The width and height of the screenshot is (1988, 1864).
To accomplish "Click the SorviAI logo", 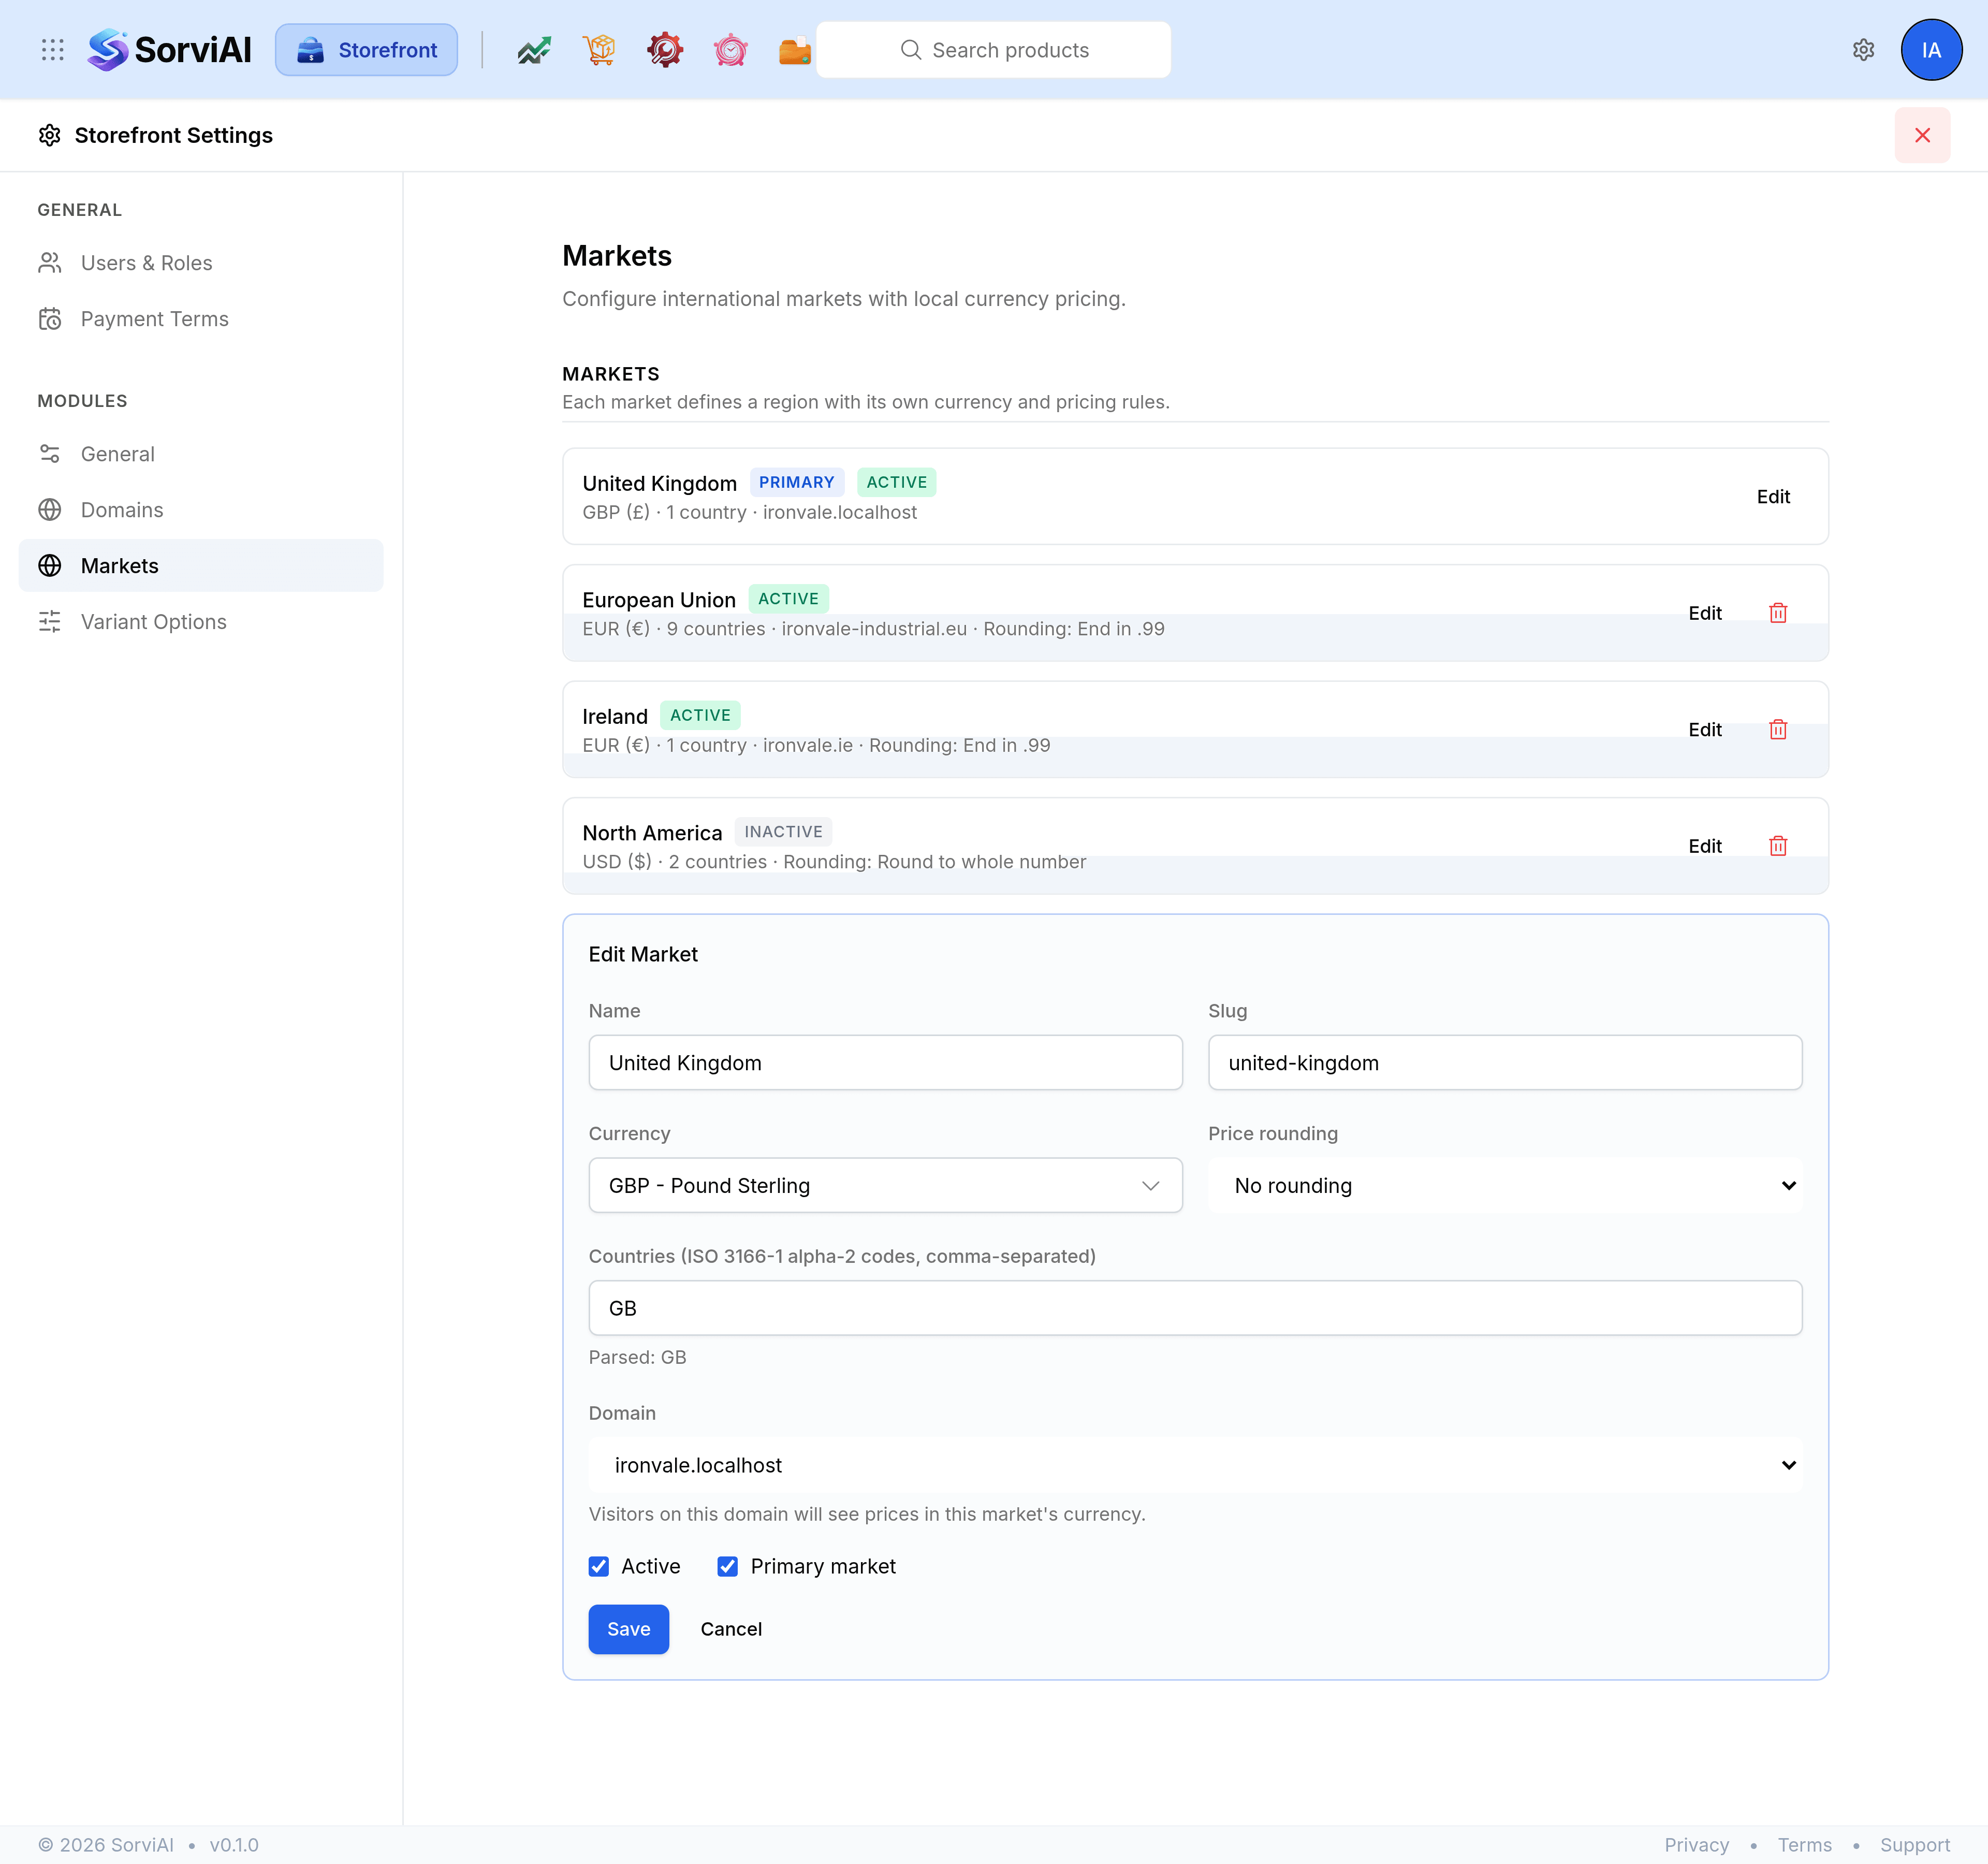I will (x=169, y=50).
